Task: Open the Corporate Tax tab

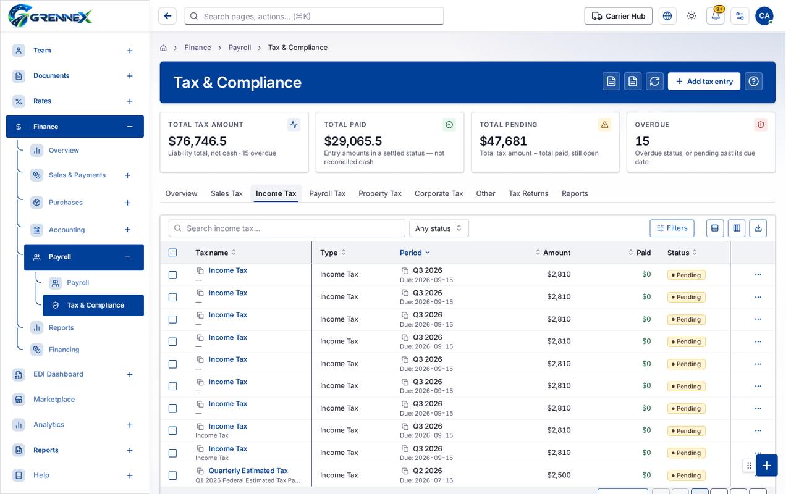Action: point(439,193)
